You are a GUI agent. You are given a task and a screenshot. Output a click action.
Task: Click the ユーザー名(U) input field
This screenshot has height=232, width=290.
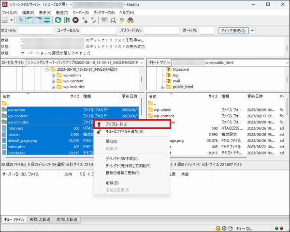pos(99,31)
